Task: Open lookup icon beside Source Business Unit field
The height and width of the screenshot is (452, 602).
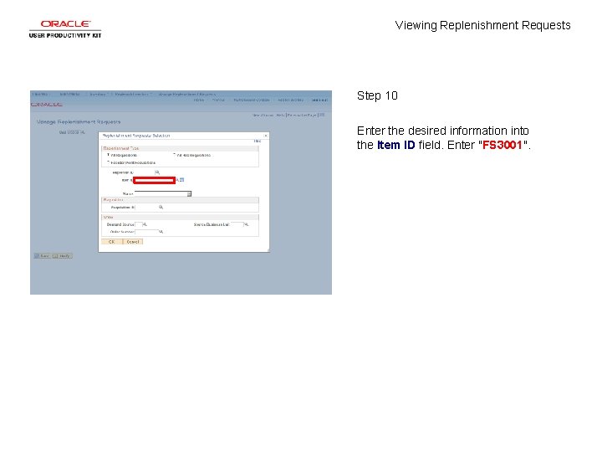Action: tap(247, 224)
